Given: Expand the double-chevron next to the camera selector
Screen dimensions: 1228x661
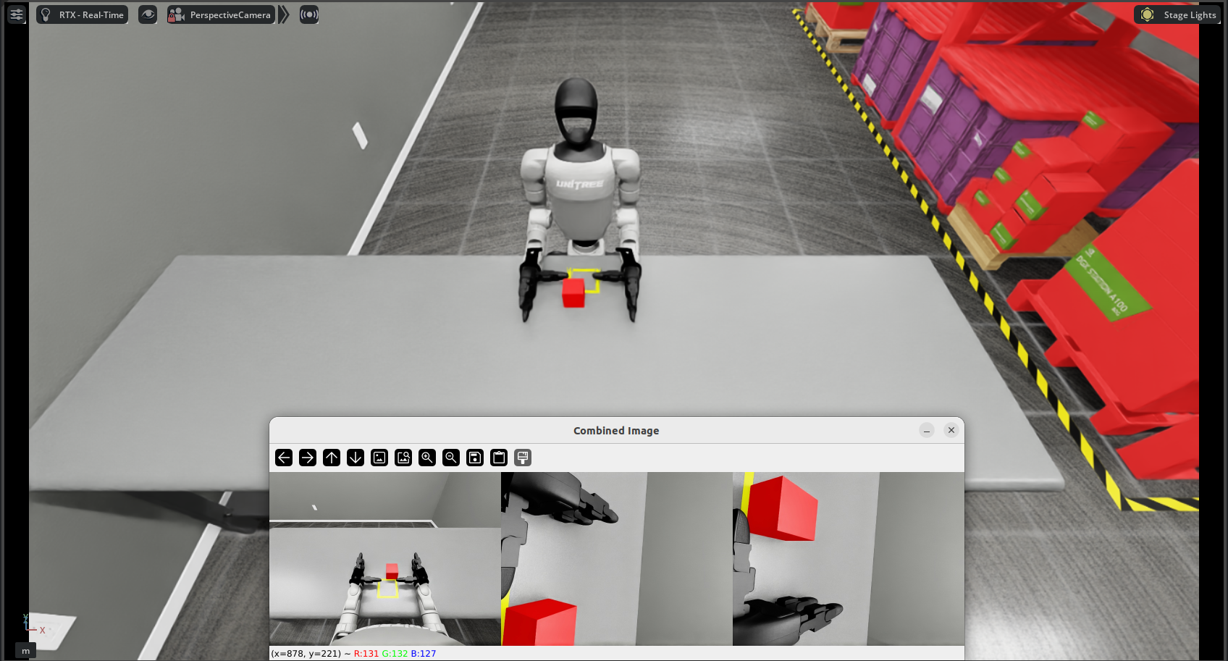Looking at the screenshot, I should point(283,14).
